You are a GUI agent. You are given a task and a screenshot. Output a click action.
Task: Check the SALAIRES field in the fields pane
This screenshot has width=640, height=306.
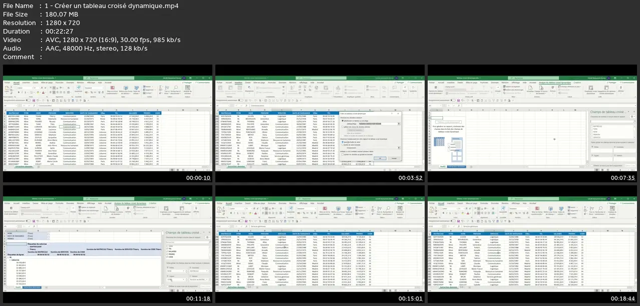click(167, 251)
